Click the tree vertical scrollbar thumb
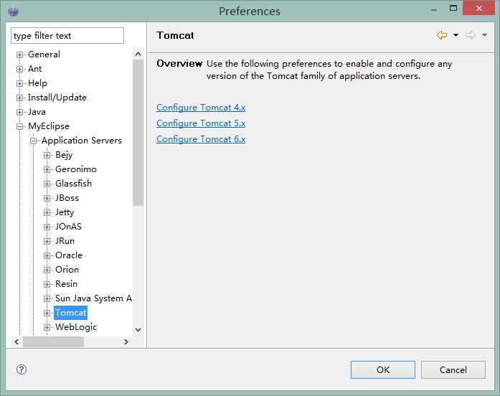The image size is (500, 396). (138, 132)
